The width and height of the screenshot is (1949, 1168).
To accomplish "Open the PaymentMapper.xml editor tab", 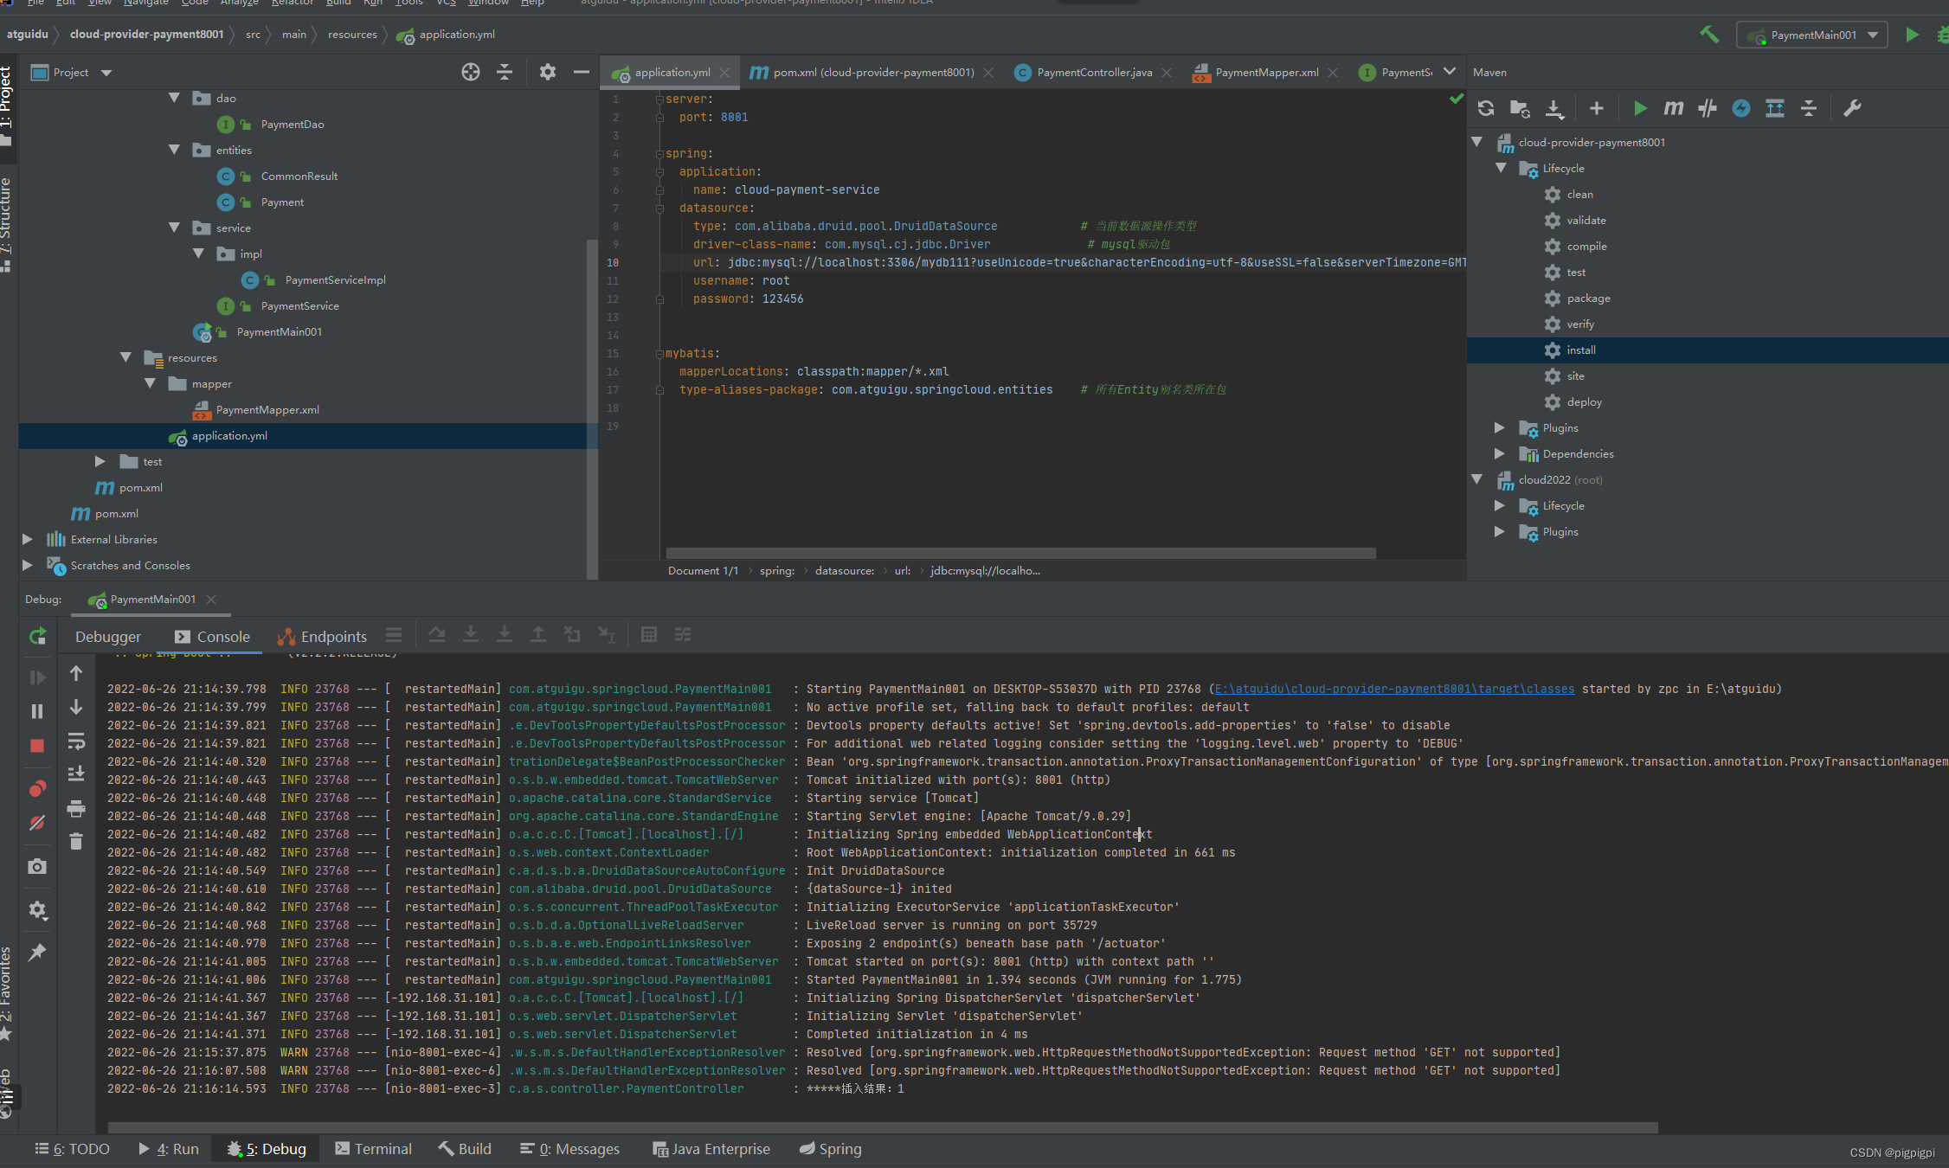I will (x=1265, y=72).
